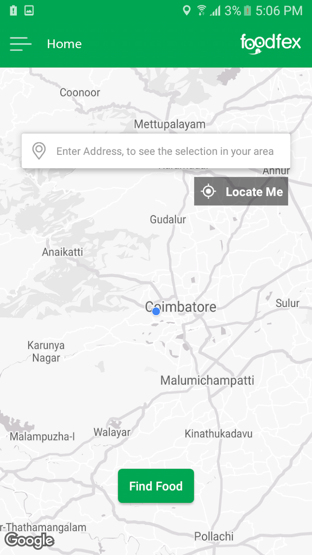The height and width of the screenshot is (555, 312).
Task: Tap the foodfex logo
Action: (x=271, y=44)
